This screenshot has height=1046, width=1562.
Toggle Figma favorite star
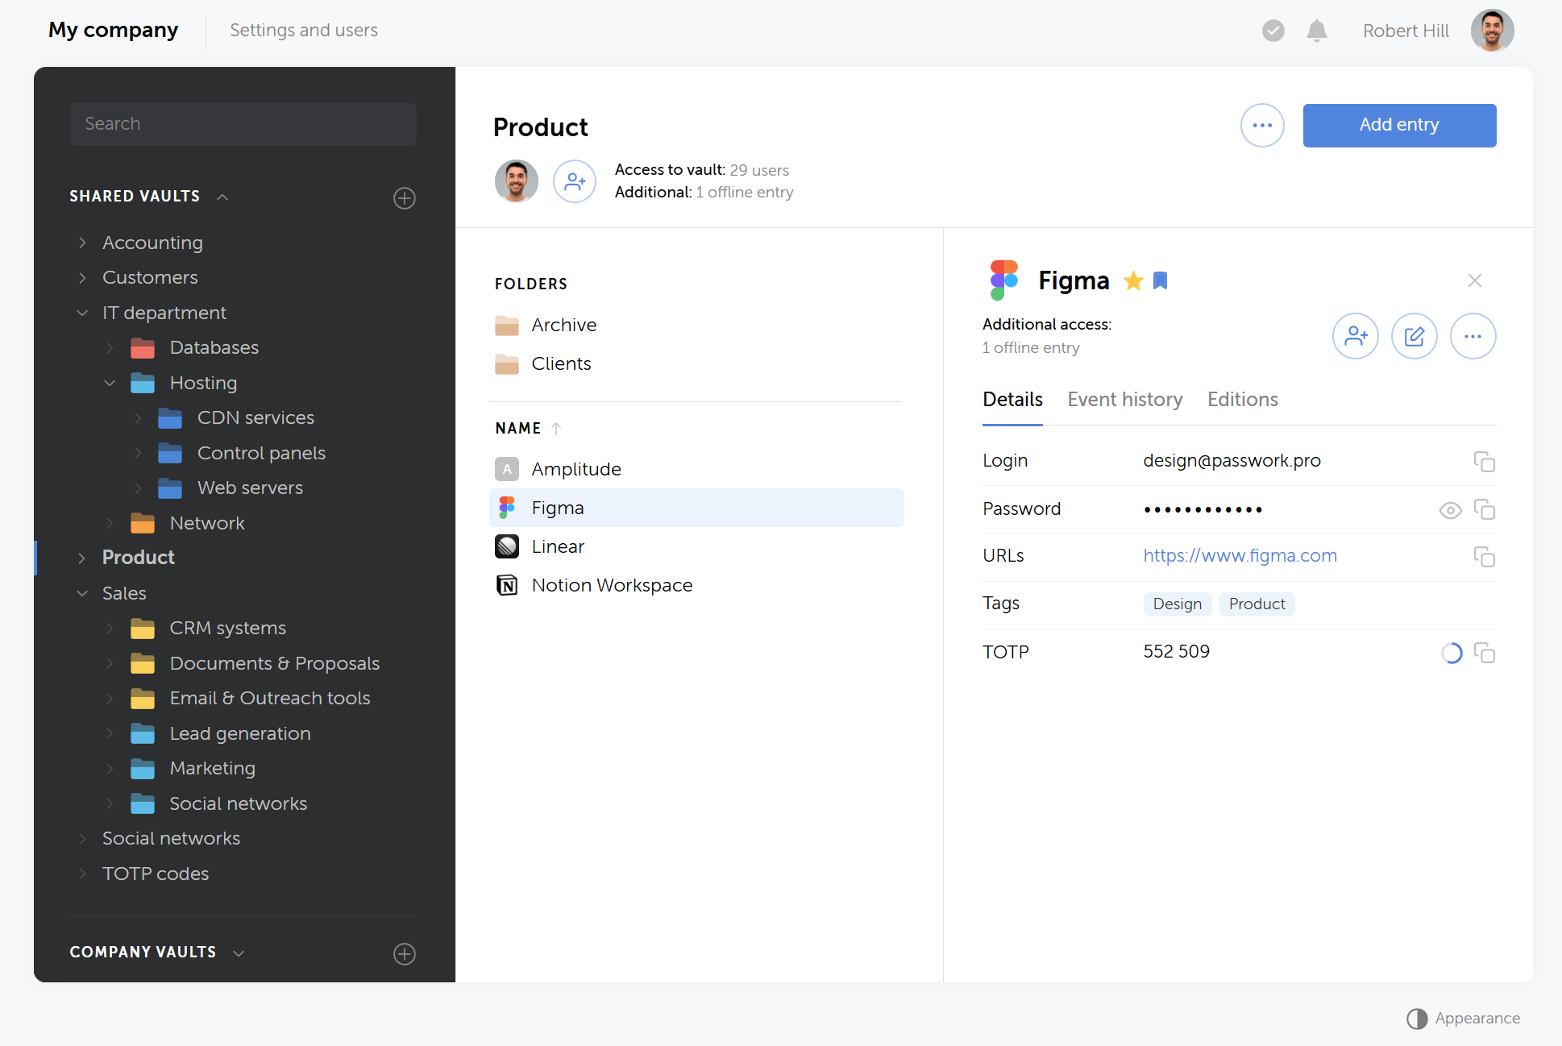click(x=1133, y=280)
